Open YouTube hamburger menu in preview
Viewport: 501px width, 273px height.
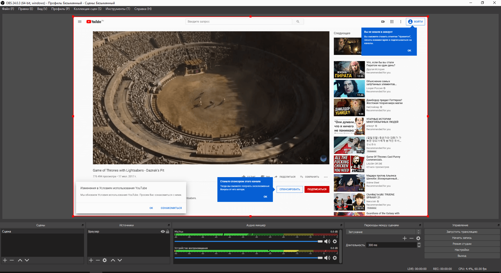click(x=80, y=22)
